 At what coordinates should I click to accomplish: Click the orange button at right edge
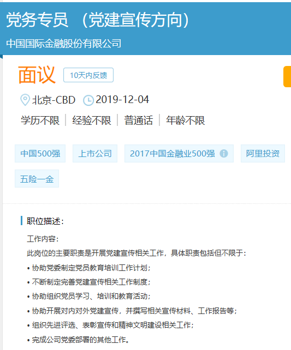(x=287, y=76)
